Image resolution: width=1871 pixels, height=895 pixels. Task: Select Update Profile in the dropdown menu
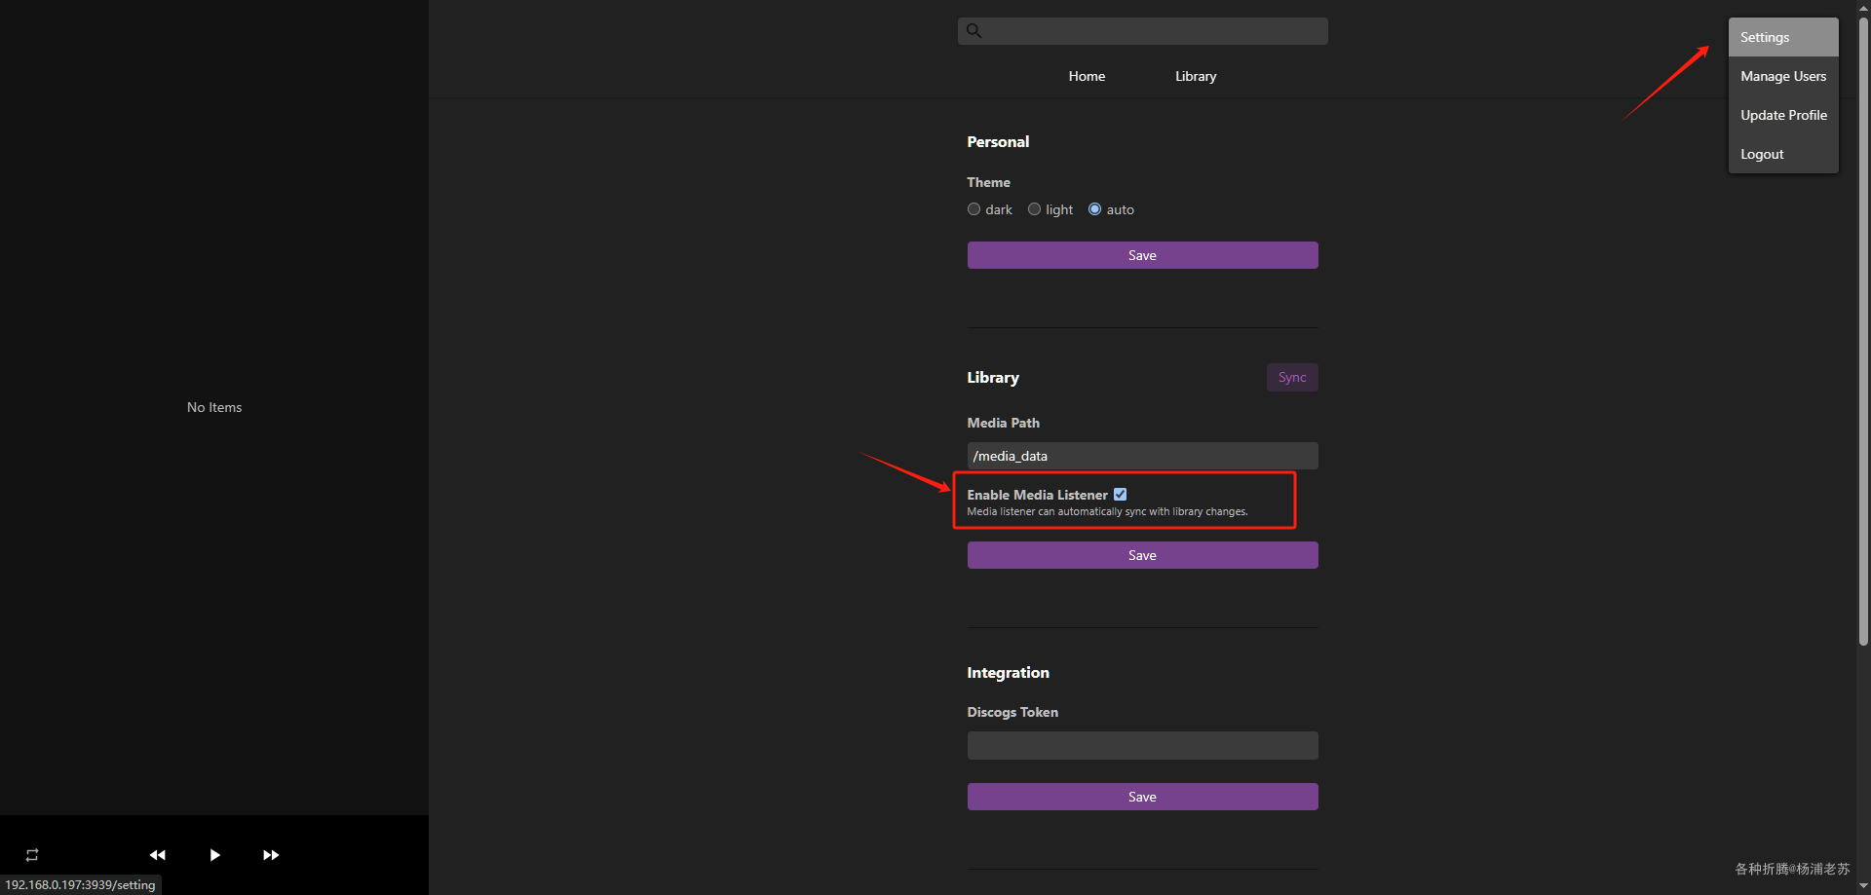1782,115
